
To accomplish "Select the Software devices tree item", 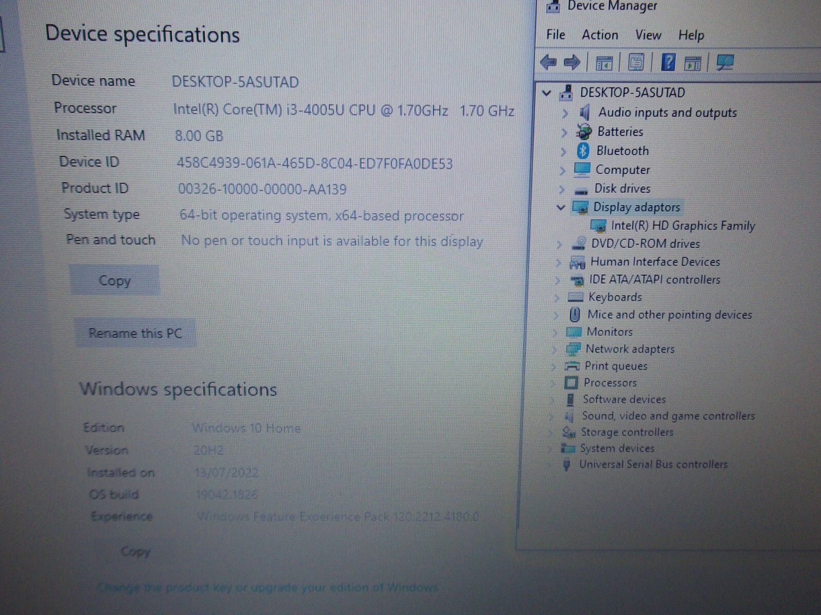I will [x=624, y=399].
